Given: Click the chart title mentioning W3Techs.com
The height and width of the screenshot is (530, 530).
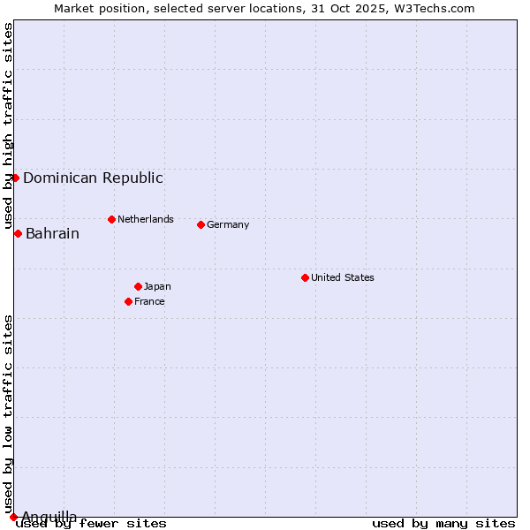Looking at the screenshot, I should coord(264,8).
